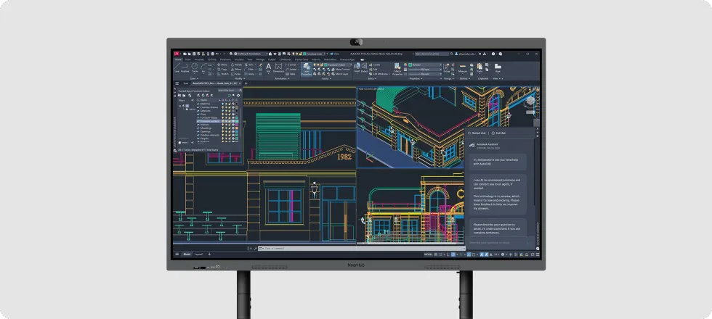
Task: Check the Invert filter checkbox
Action: pyautogui.click(x=180, y=143)
